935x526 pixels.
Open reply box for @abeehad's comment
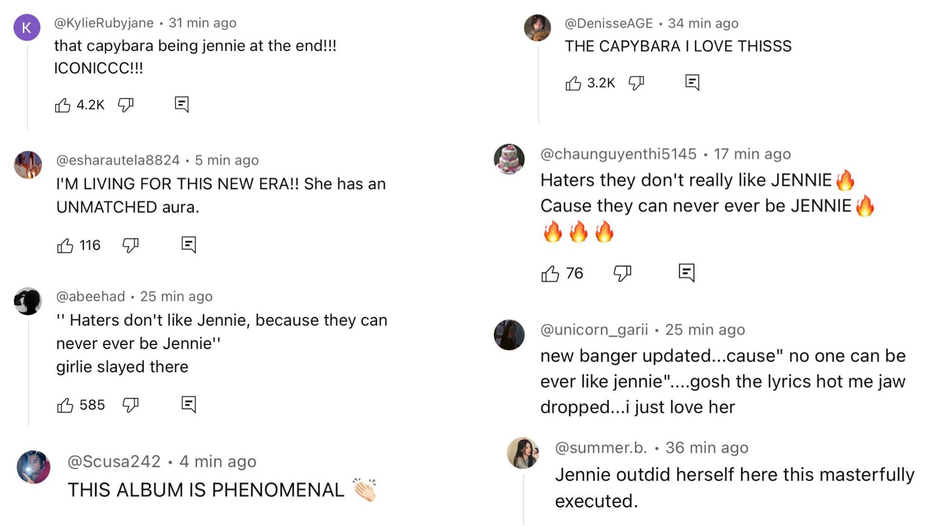(188, 404)
